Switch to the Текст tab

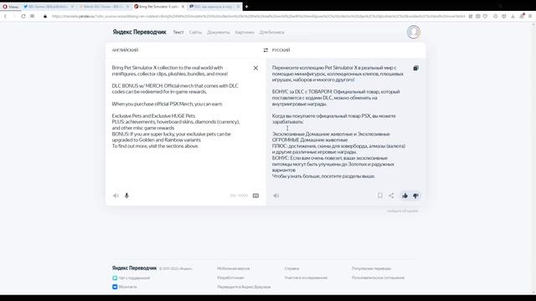178,32
